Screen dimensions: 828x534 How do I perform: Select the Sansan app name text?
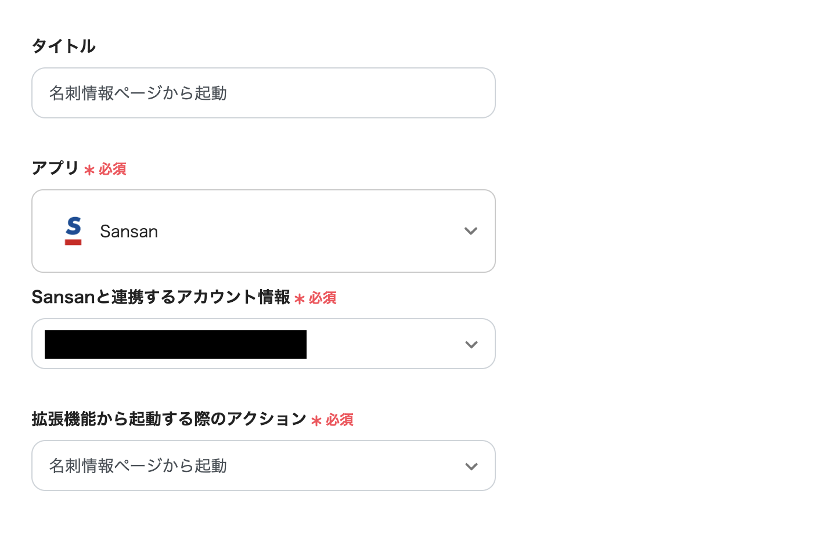coord(129,232)
